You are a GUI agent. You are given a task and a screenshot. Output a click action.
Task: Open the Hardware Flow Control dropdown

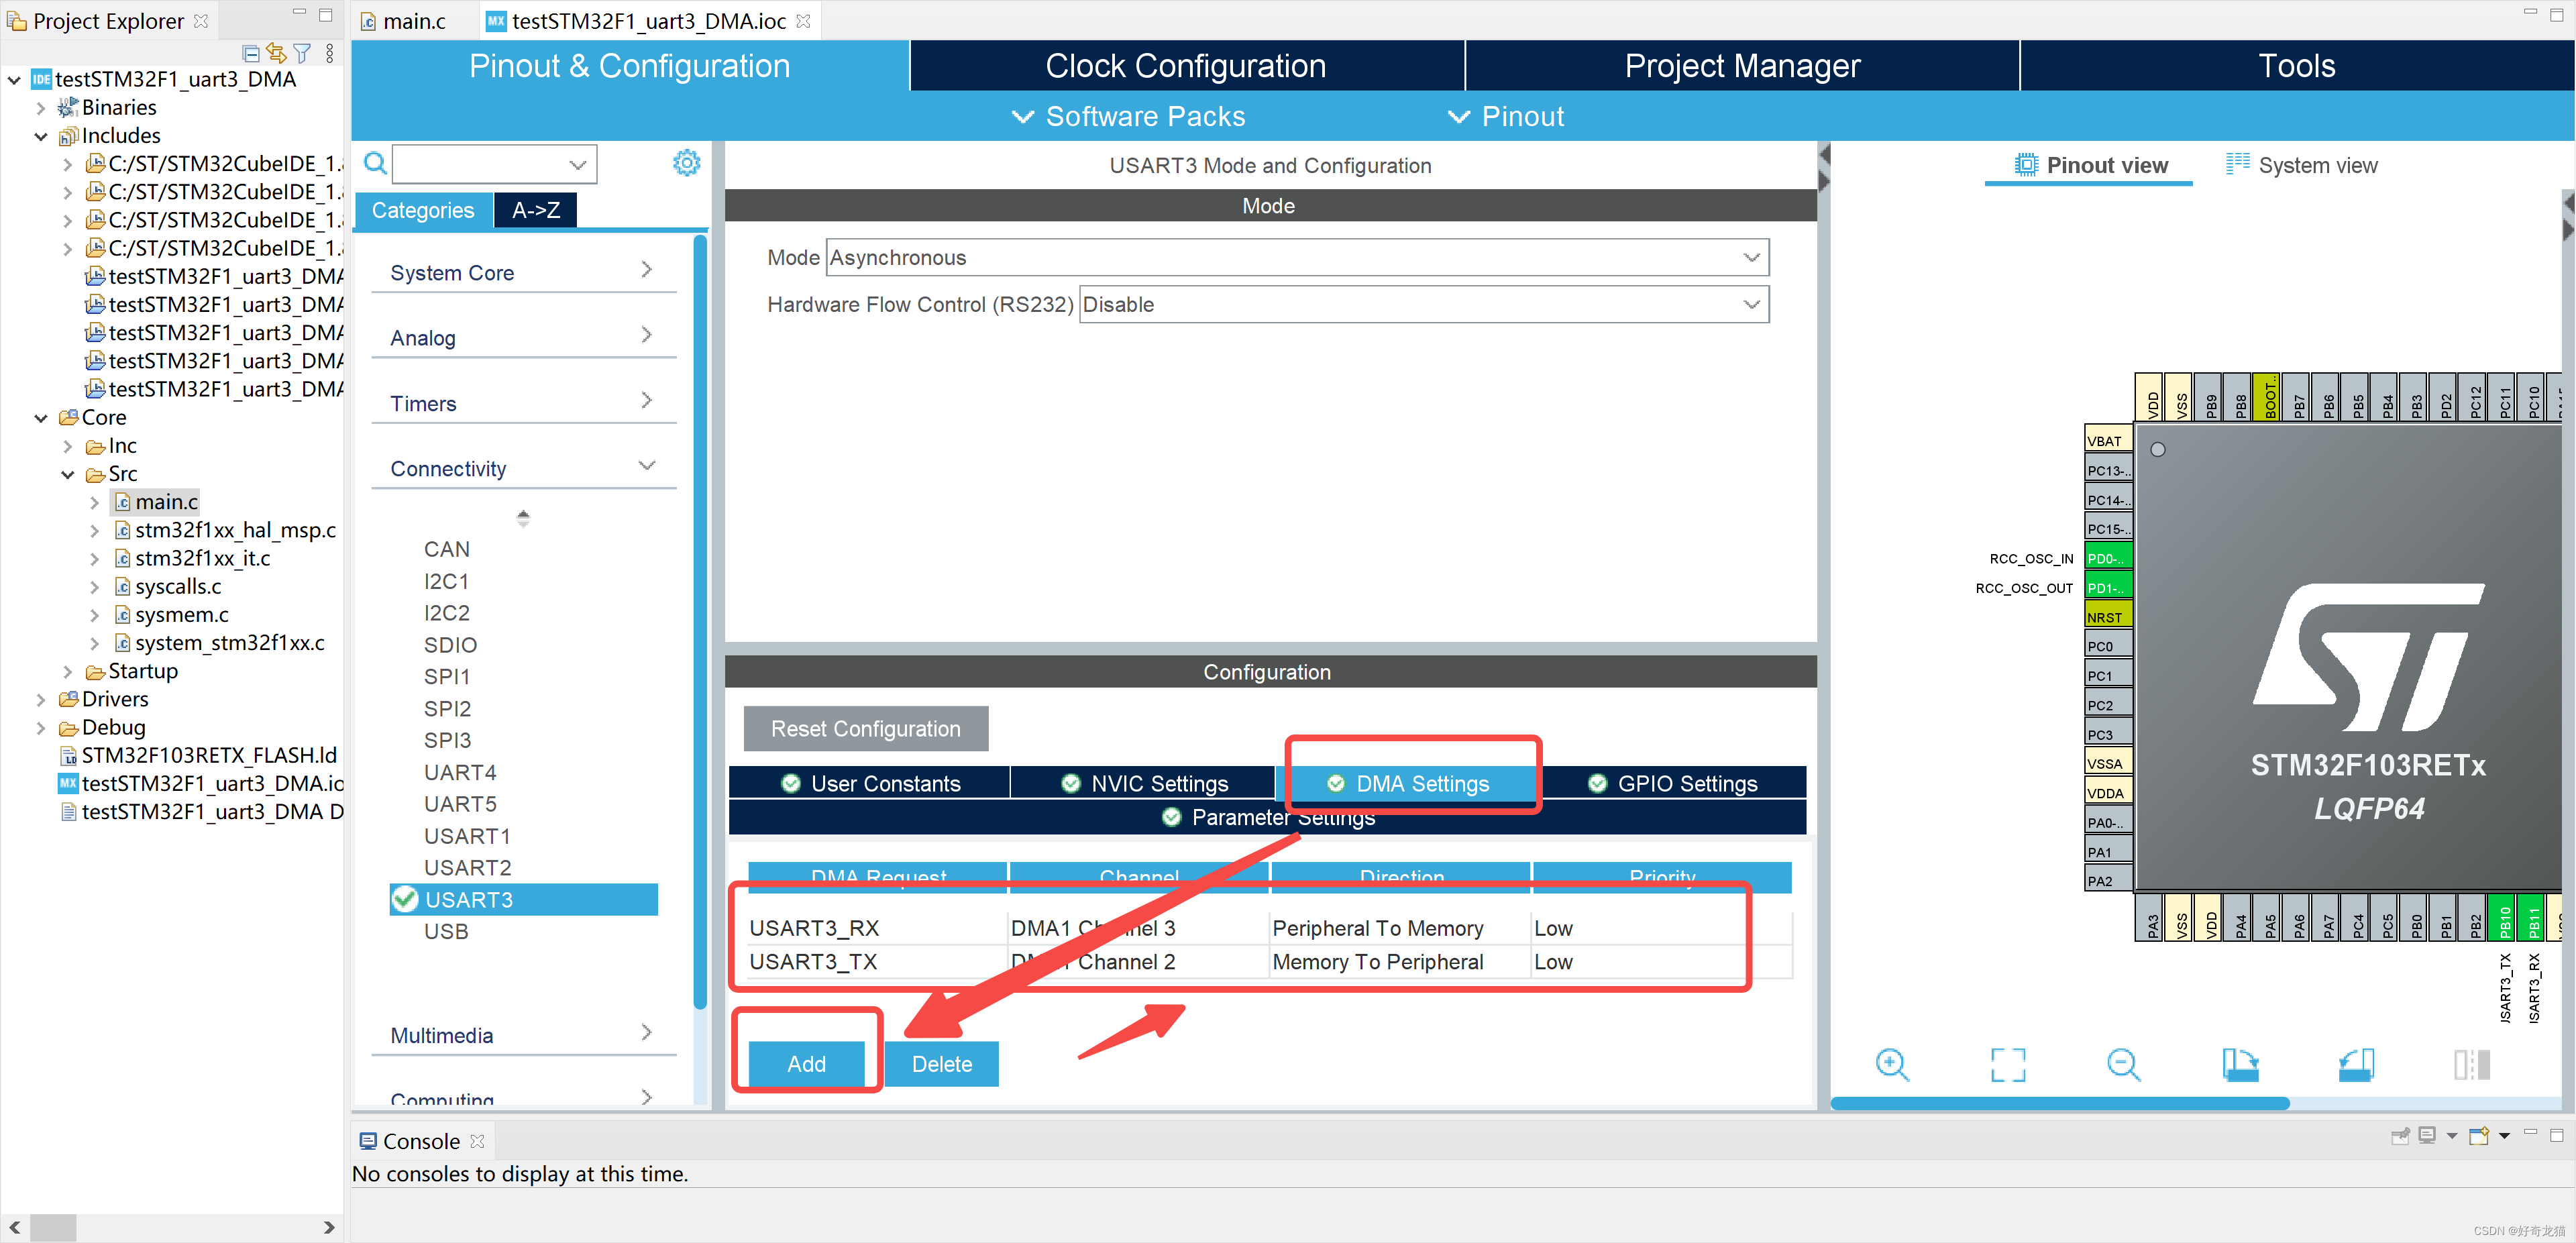[x=1423, y=304]
